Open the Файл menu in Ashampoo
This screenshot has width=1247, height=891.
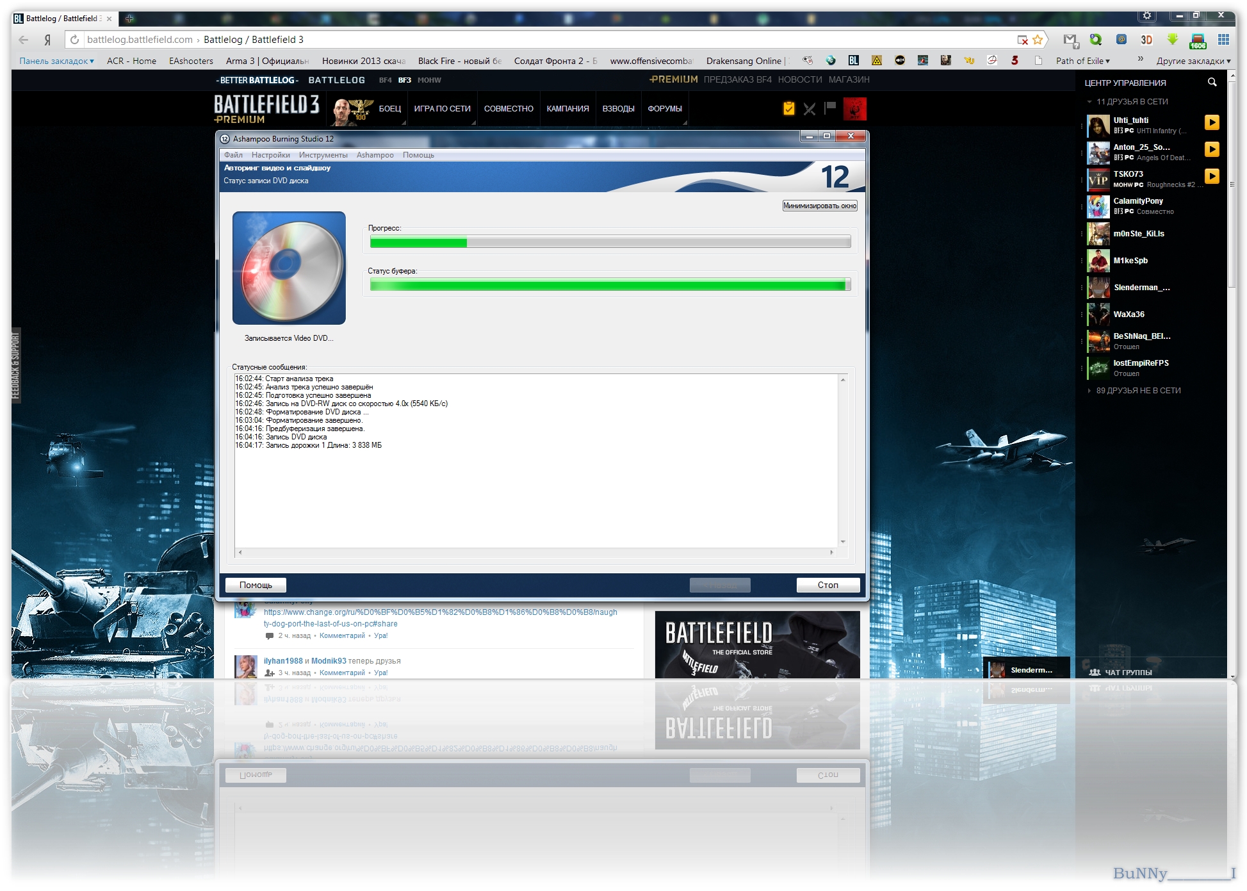tap(233, 155)
